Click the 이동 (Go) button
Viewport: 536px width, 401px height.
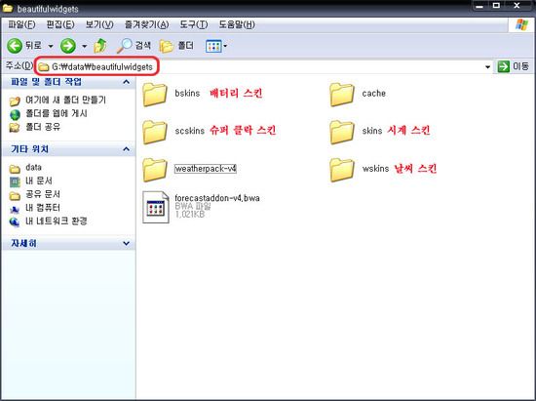[513, 66]
